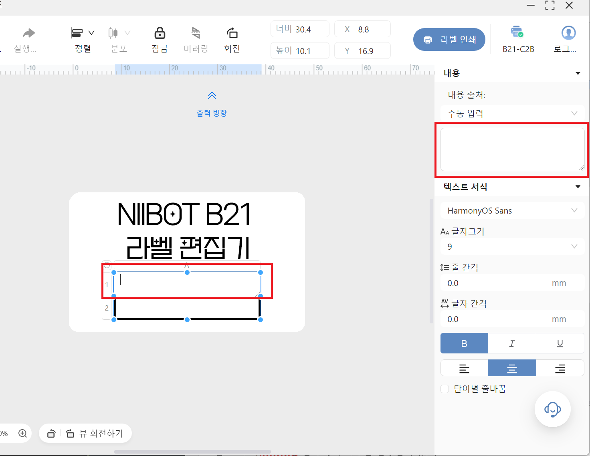Open customer support headset icon
Screen dimensions: 590x456
click(x=552, y=409)
